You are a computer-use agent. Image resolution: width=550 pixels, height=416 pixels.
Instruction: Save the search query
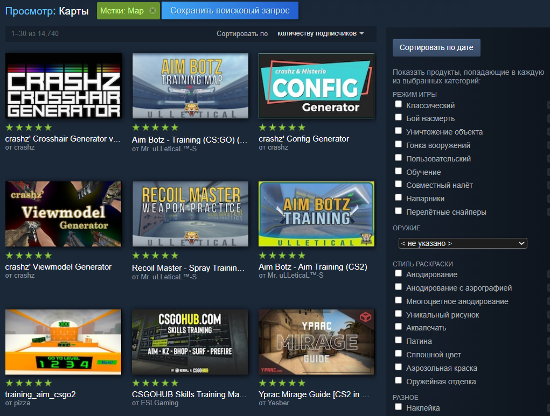[x=230, y=11]
